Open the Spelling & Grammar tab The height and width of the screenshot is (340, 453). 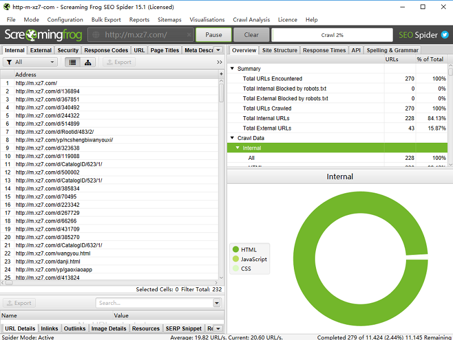click(392, 50)
